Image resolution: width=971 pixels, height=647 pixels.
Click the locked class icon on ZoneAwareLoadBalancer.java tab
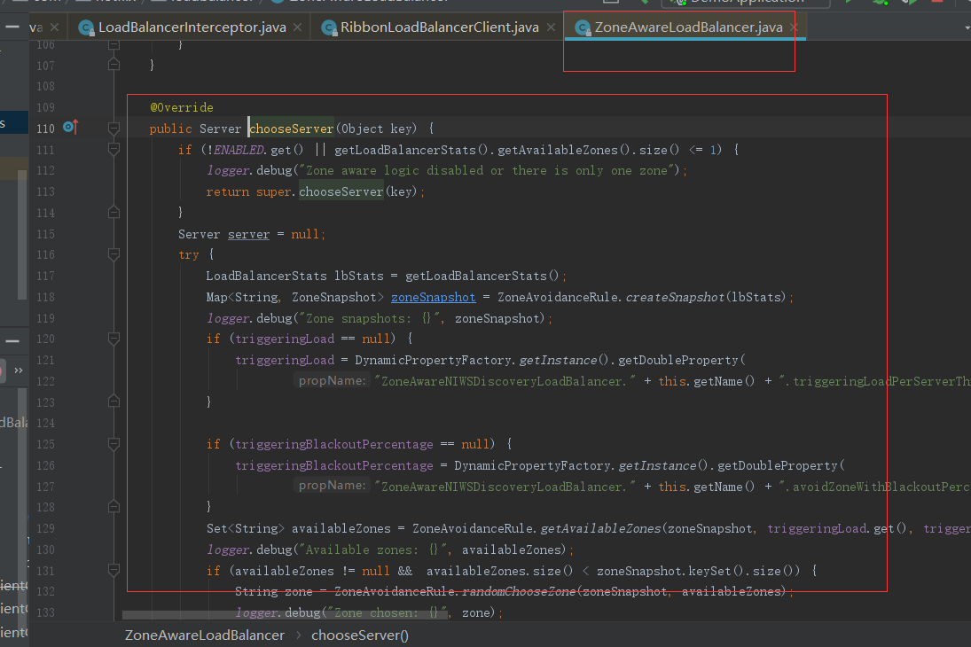click(582, 27)
